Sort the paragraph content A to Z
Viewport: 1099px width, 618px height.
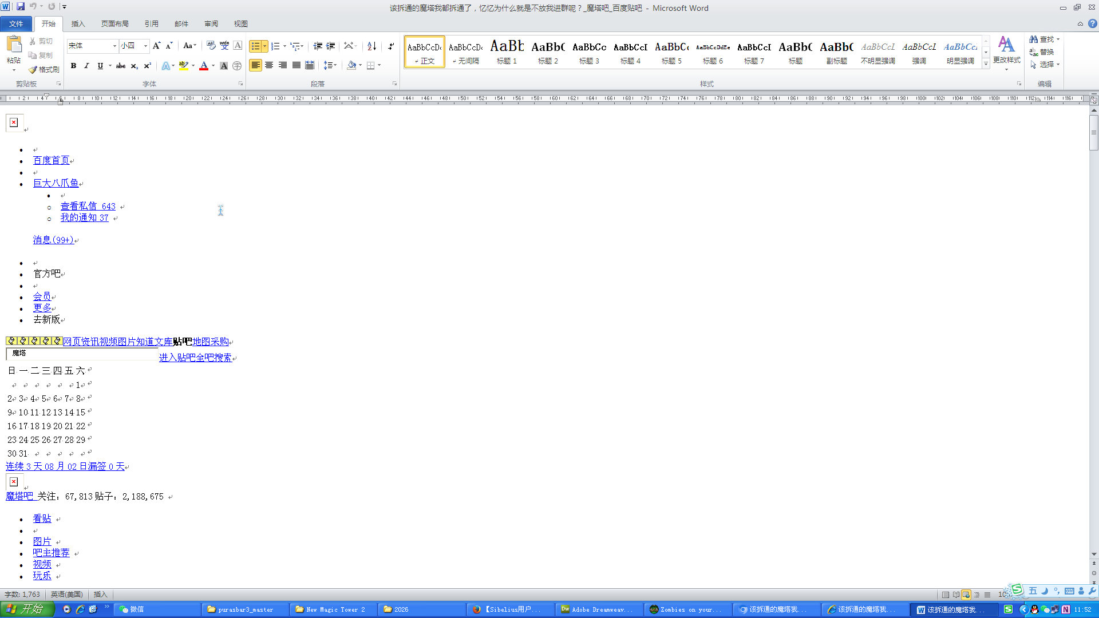(x=372, y=46)
